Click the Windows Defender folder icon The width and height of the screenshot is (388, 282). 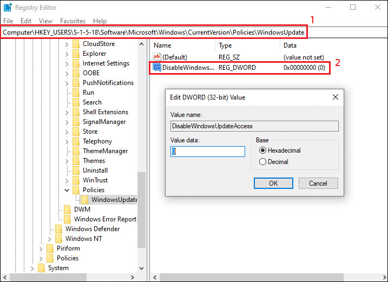(x=58, y=229)
